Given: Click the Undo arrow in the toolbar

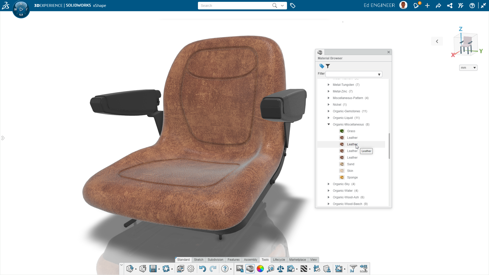Looking at the screenshot, I should point(202,269).
